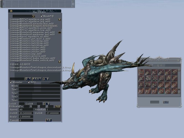This screenshot has height=138, width=184.
Task: Select third weapon icon in top row of NpcViewerState
Action: click(x=154, y=72)
